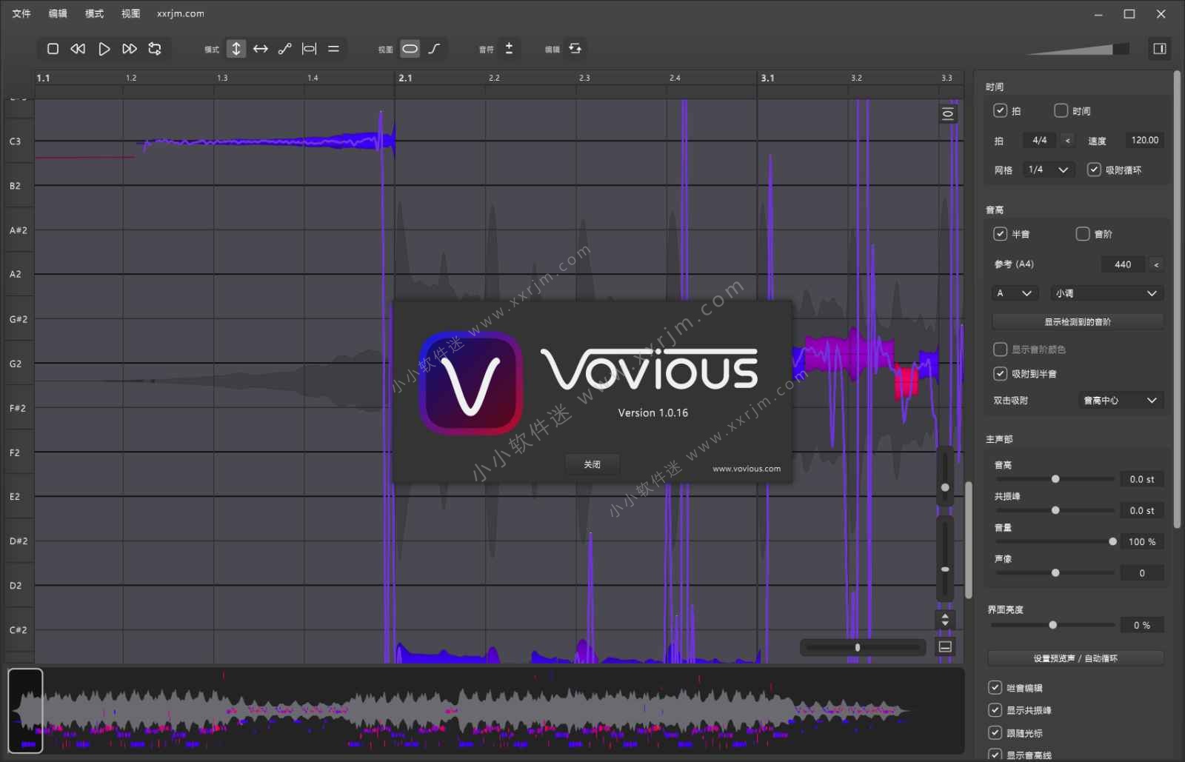1185x762 pixels.
Task: Click the bottom overview panel toggle icon
Action: point(945,646)
